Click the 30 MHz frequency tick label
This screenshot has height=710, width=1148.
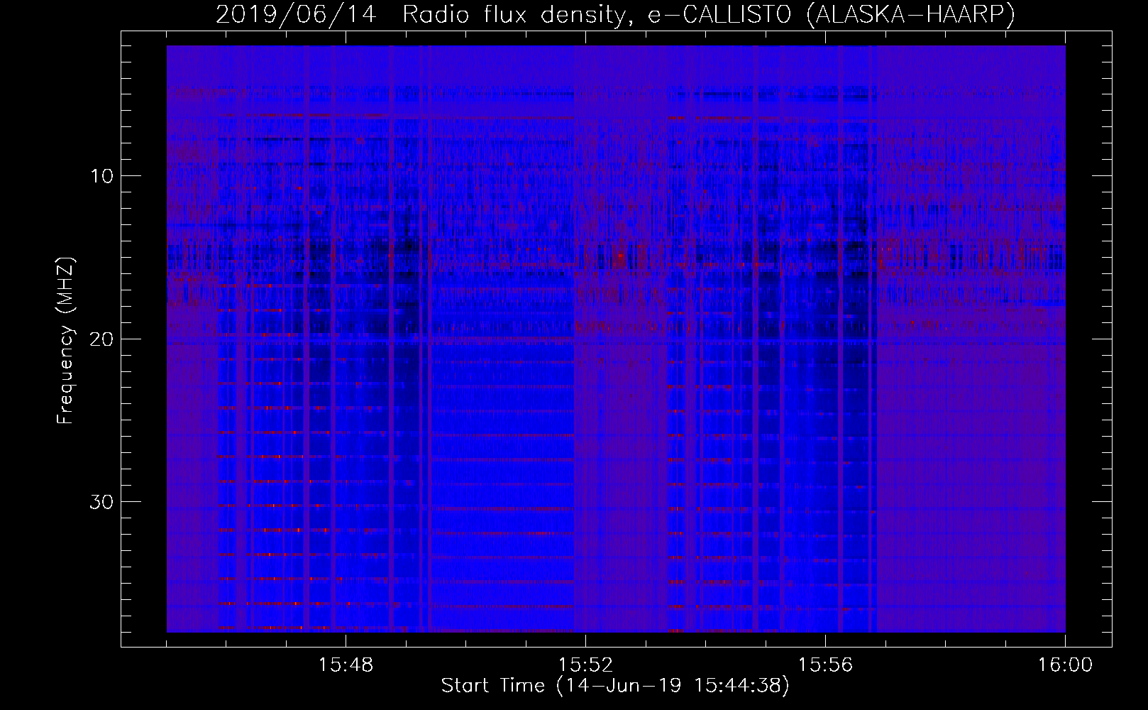point(102,502)
